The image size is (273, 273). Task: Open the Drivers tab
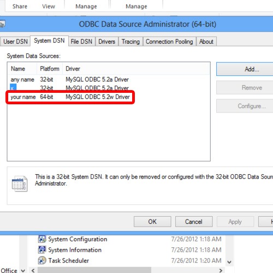tap(107, 41)
